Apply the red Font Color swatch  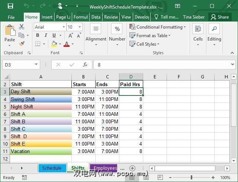pyautogui.click(x=67, y=44)
